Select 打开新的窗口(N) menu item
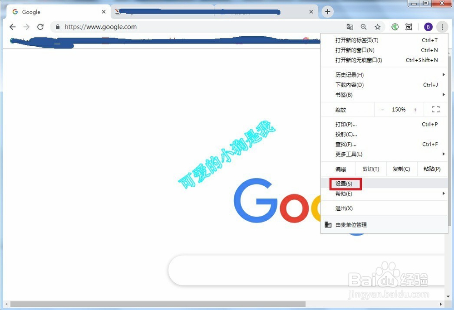 coord(384,50)
